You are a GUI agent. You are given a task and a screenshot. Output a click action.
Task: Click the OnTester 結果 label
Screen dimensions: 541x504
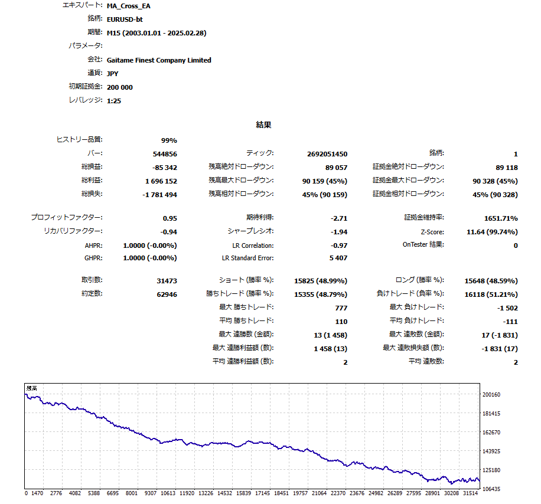click(x=423, y=244)
